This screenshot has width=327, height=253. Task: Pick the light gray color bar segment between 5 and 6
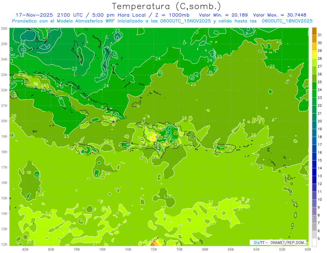314,235
